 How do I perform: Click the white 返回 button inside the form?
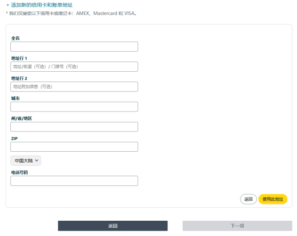(x=249, y=199)
